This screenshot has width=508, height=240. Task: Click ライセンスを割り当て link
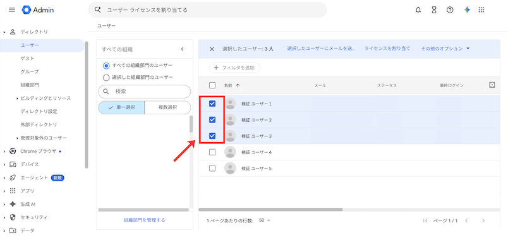click(x=387, y=49)
